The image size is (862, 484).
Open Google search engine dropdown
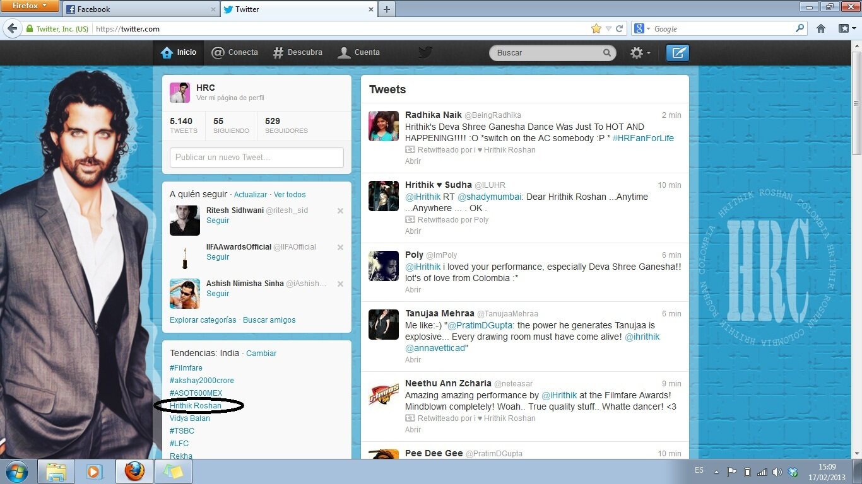642,29
